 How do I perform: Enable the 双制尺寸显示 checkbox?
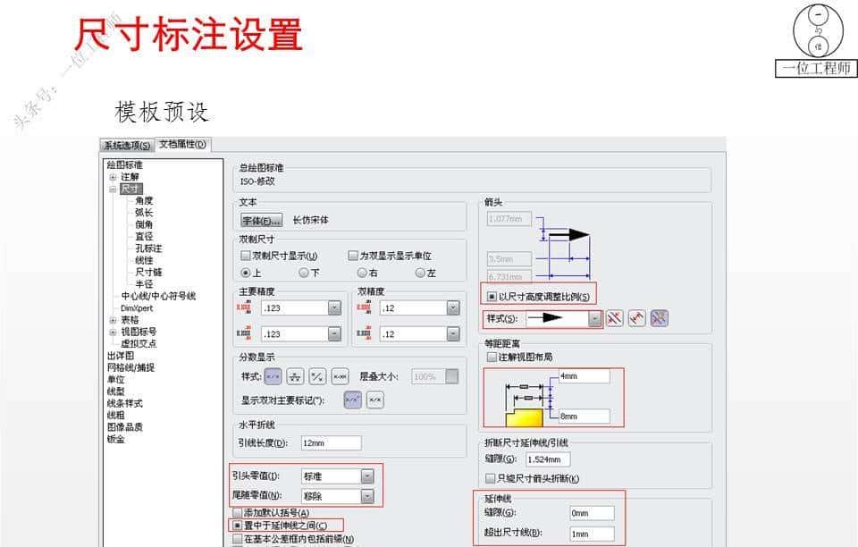244,257
